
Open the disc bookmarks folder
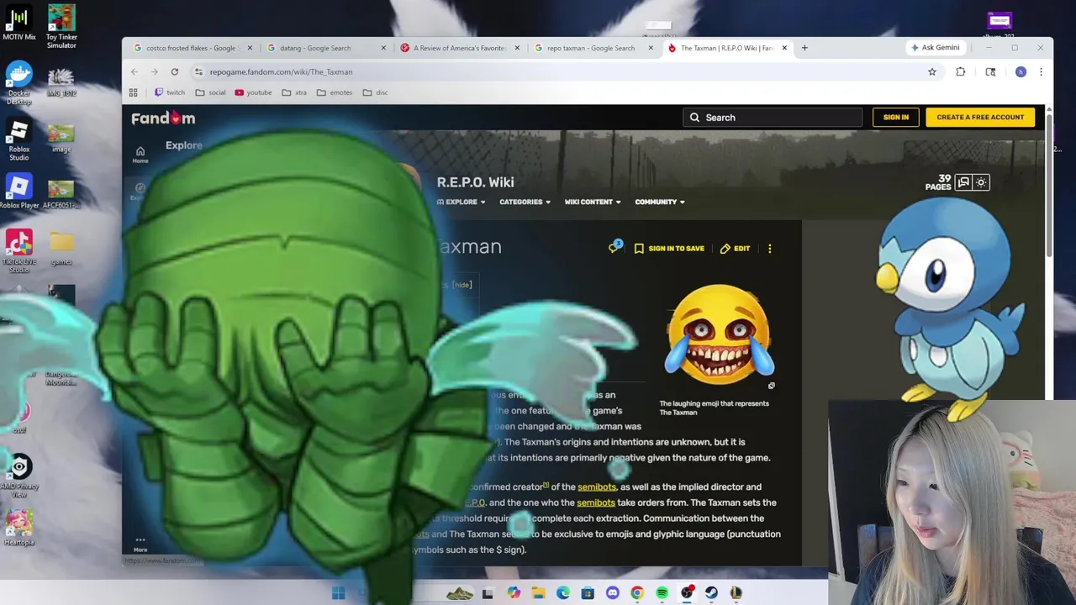[x=375, y=92]
